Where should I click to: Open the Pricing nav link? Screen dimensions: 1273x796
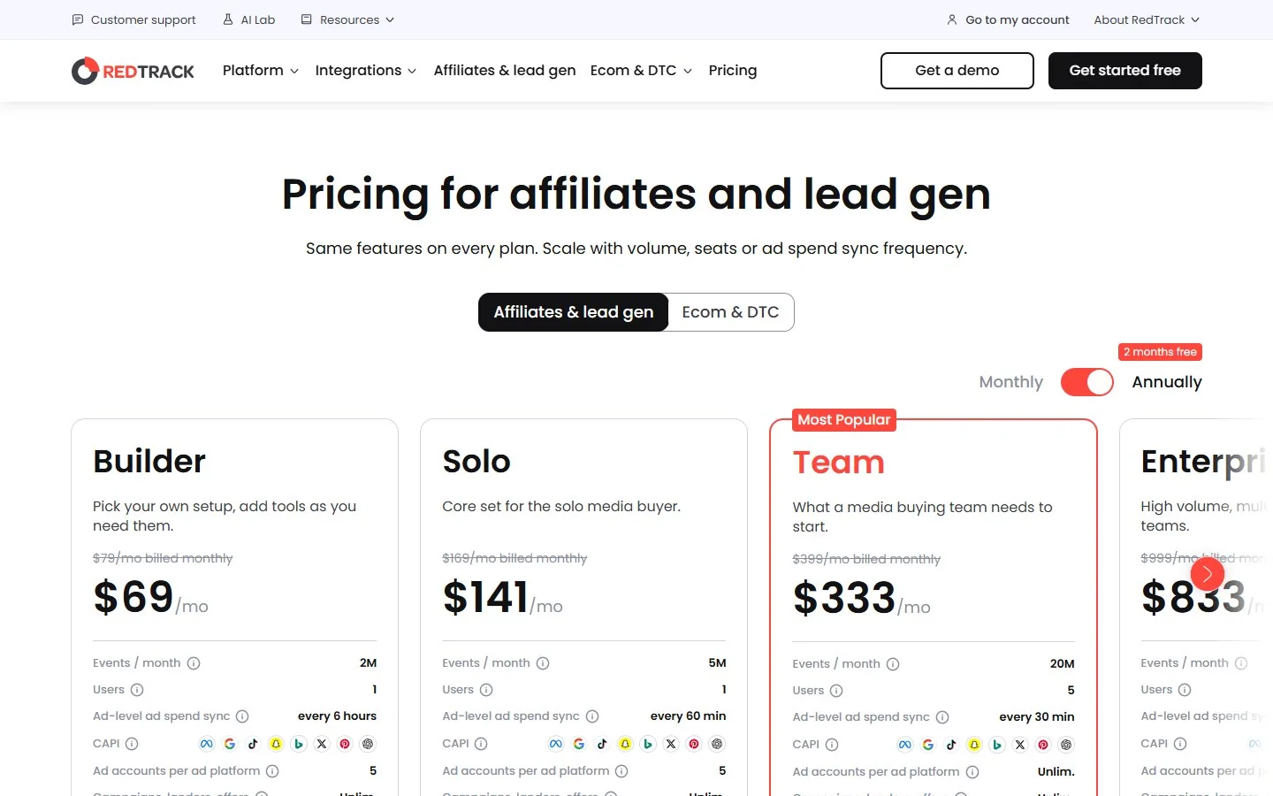(733, 71)
